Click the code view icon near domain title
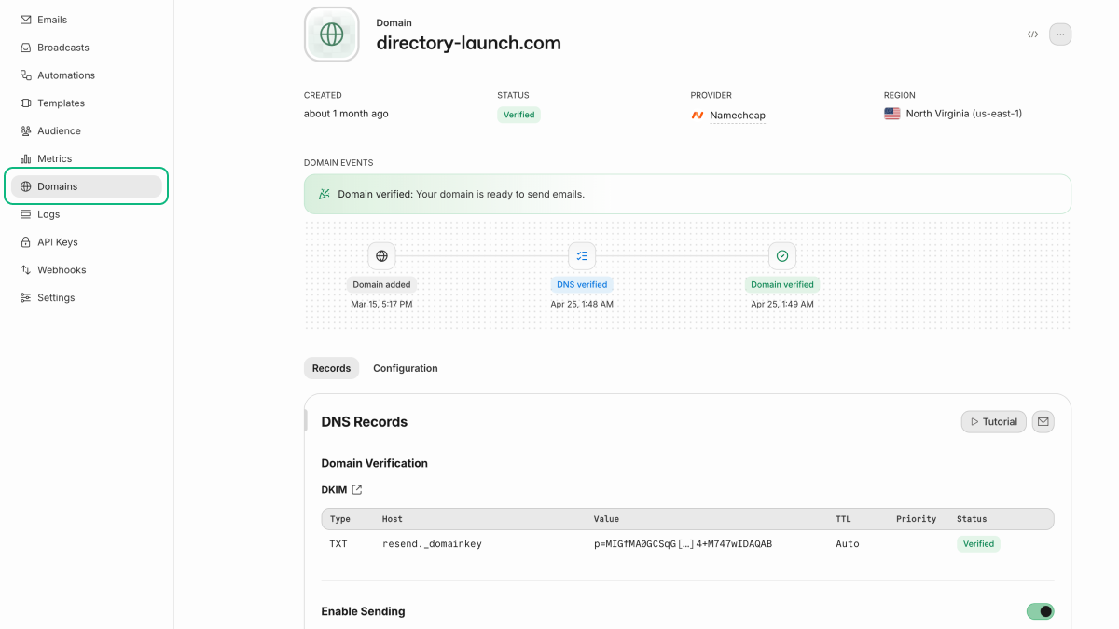The width and height of the screenshot is (1119, 629). (x=1032, y=34)
